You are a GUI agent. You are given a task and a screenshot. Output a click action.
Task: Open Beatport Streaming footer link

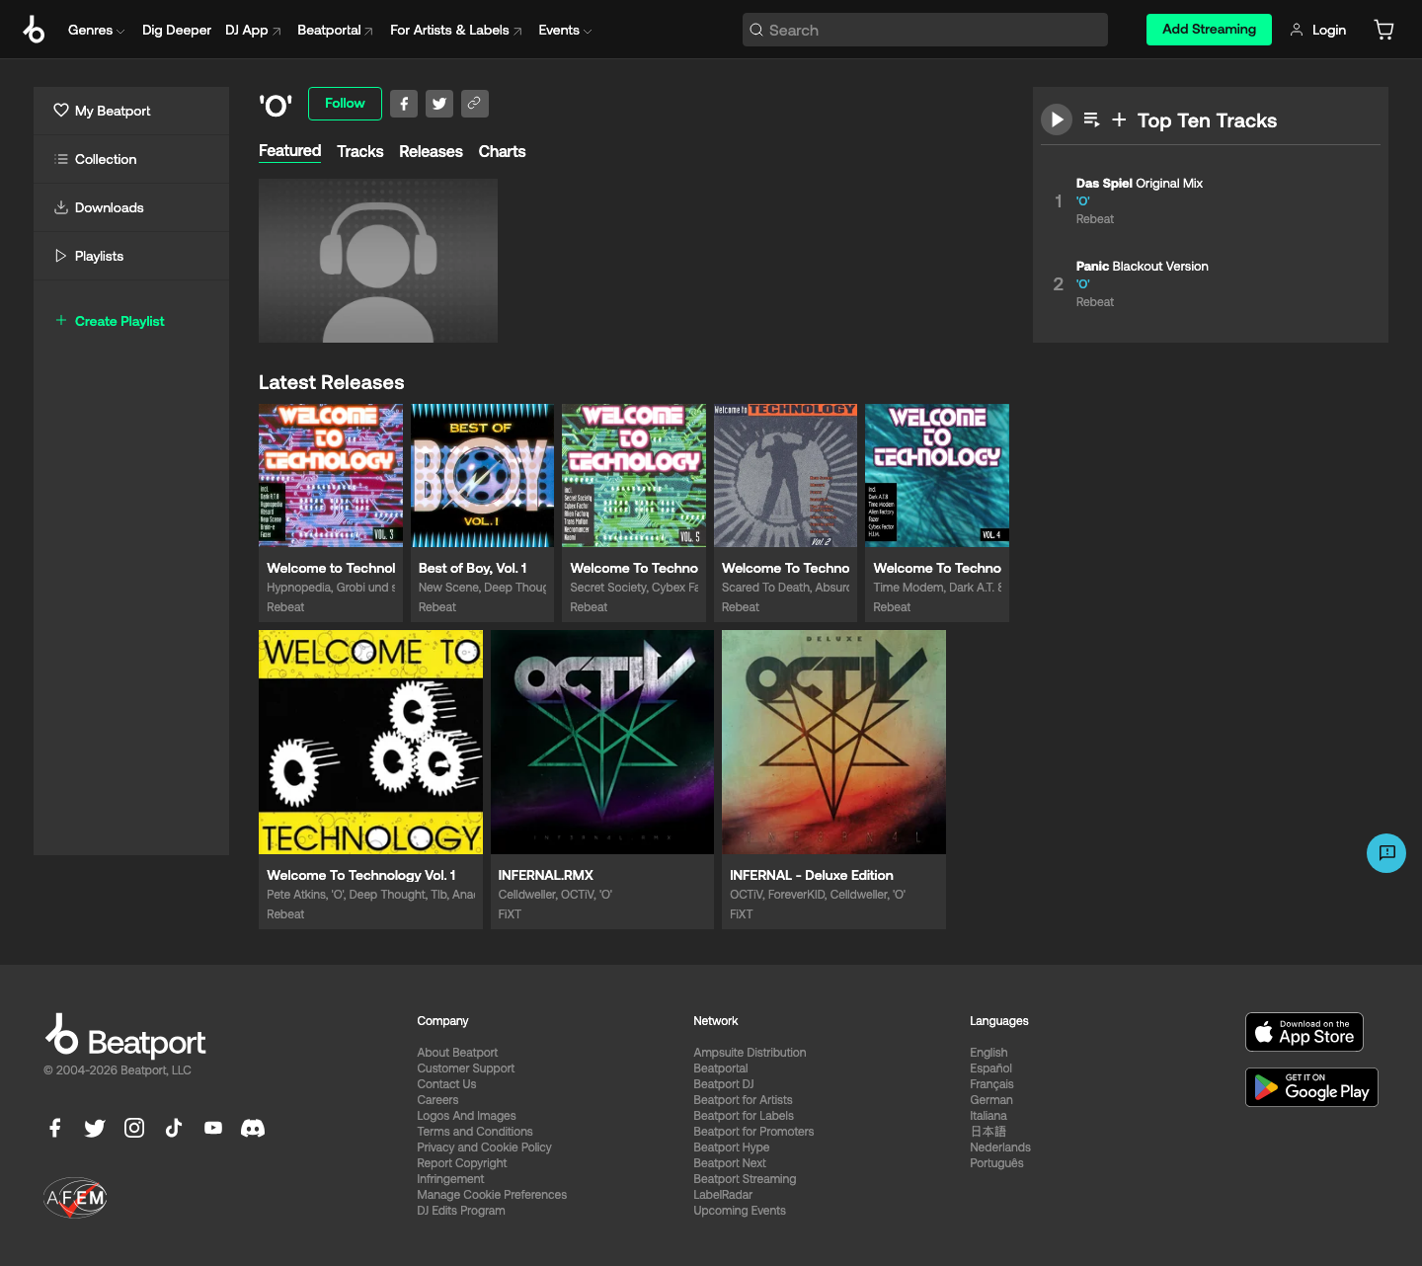(745, 1179)
